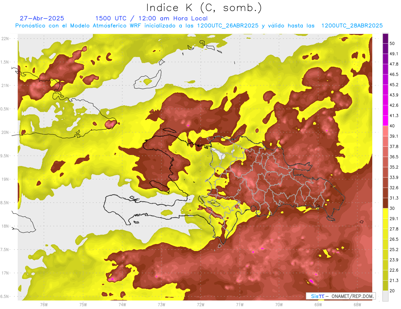This screenshot has width=401, height=309.
Task: Click the initialization time '1200UTC_26ABR2025'
Action: click(228, 26)
